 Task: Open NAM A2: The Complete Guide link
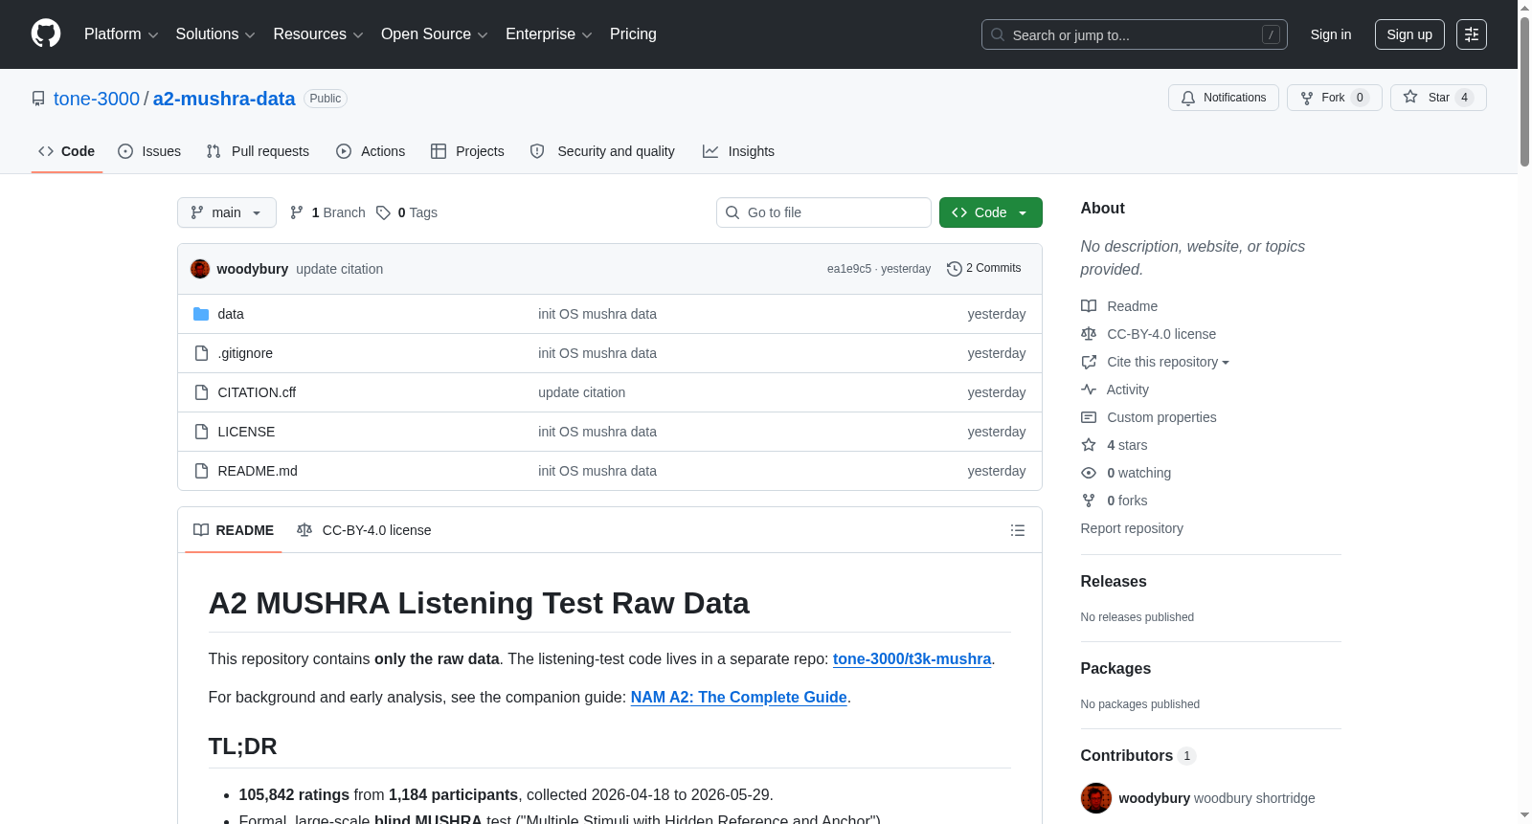(x=738, y=697)
